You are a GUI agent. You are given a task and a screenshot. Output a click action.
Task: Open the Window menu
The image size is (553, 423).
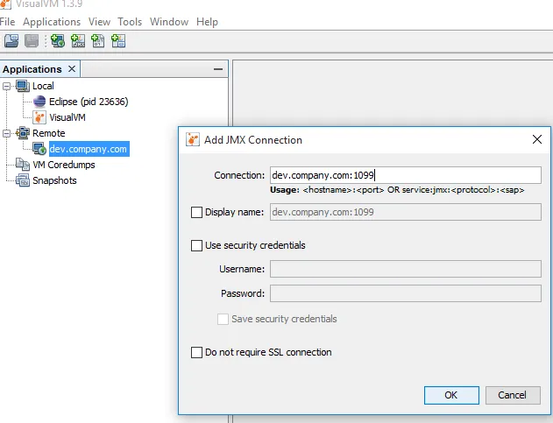(169, 22)
